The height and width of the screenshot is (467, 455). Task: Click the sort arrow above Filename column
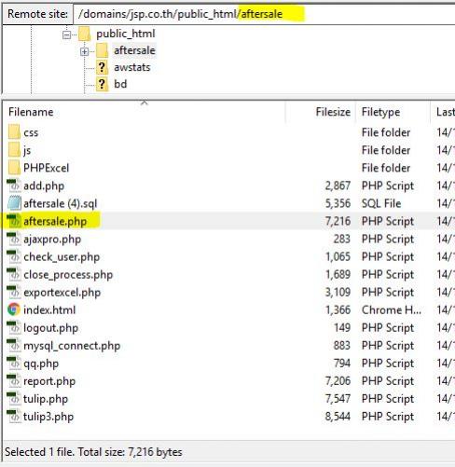144,103
